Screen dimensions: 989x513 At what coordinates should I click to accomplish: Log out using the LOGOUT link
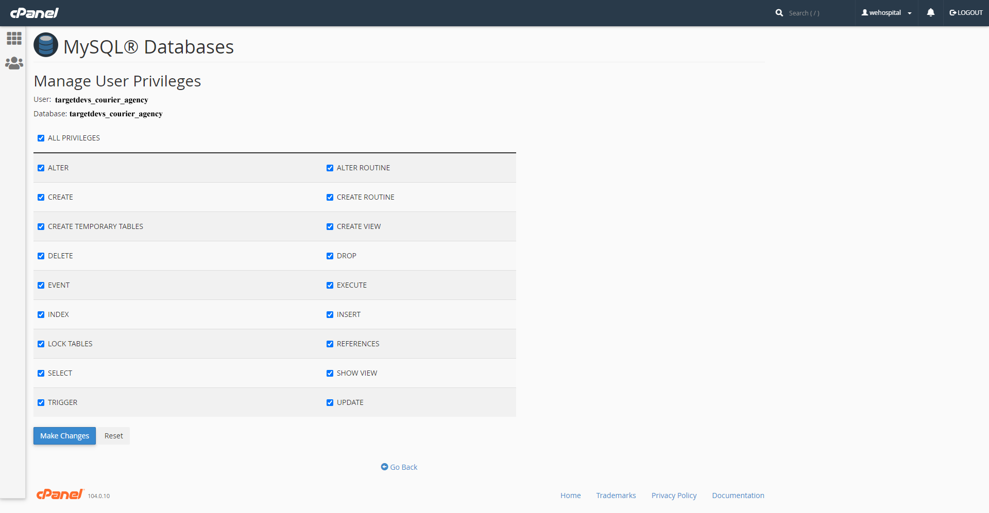click(x=966, y=13)
